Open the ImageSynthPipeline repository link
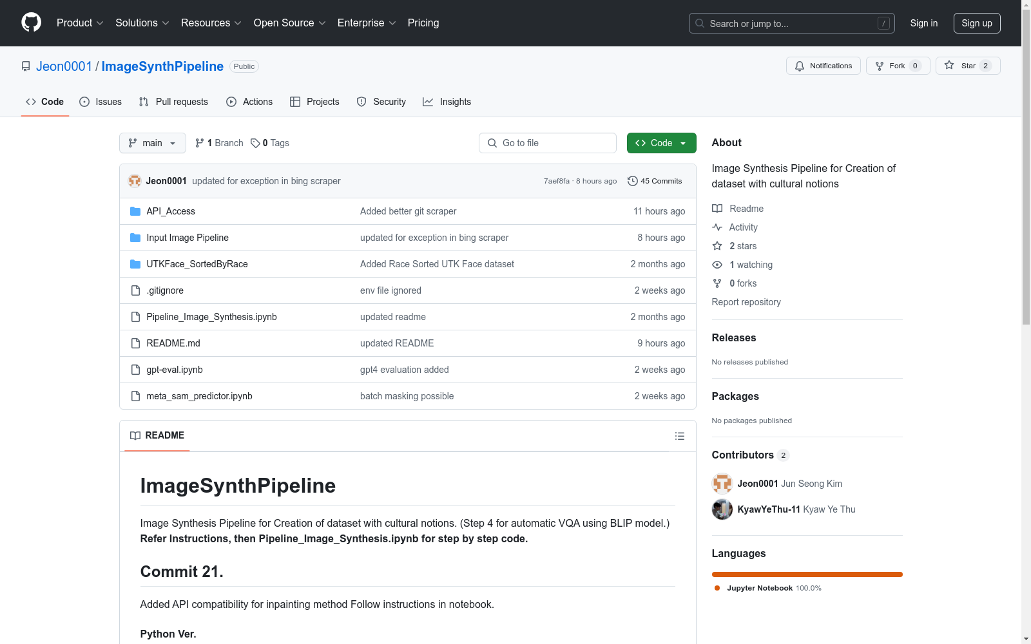This screenshot has width=1031, height=644. [x=162, y=66]
